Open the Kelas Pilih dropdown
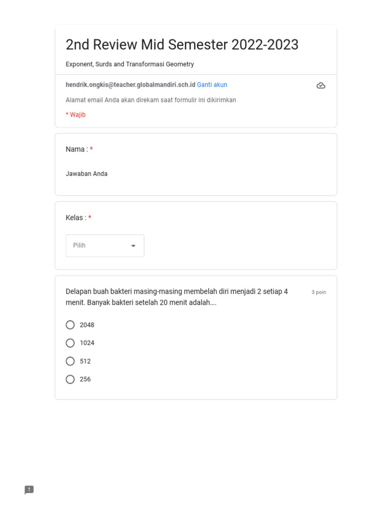392x522 pixels. [x=105, y=246]
